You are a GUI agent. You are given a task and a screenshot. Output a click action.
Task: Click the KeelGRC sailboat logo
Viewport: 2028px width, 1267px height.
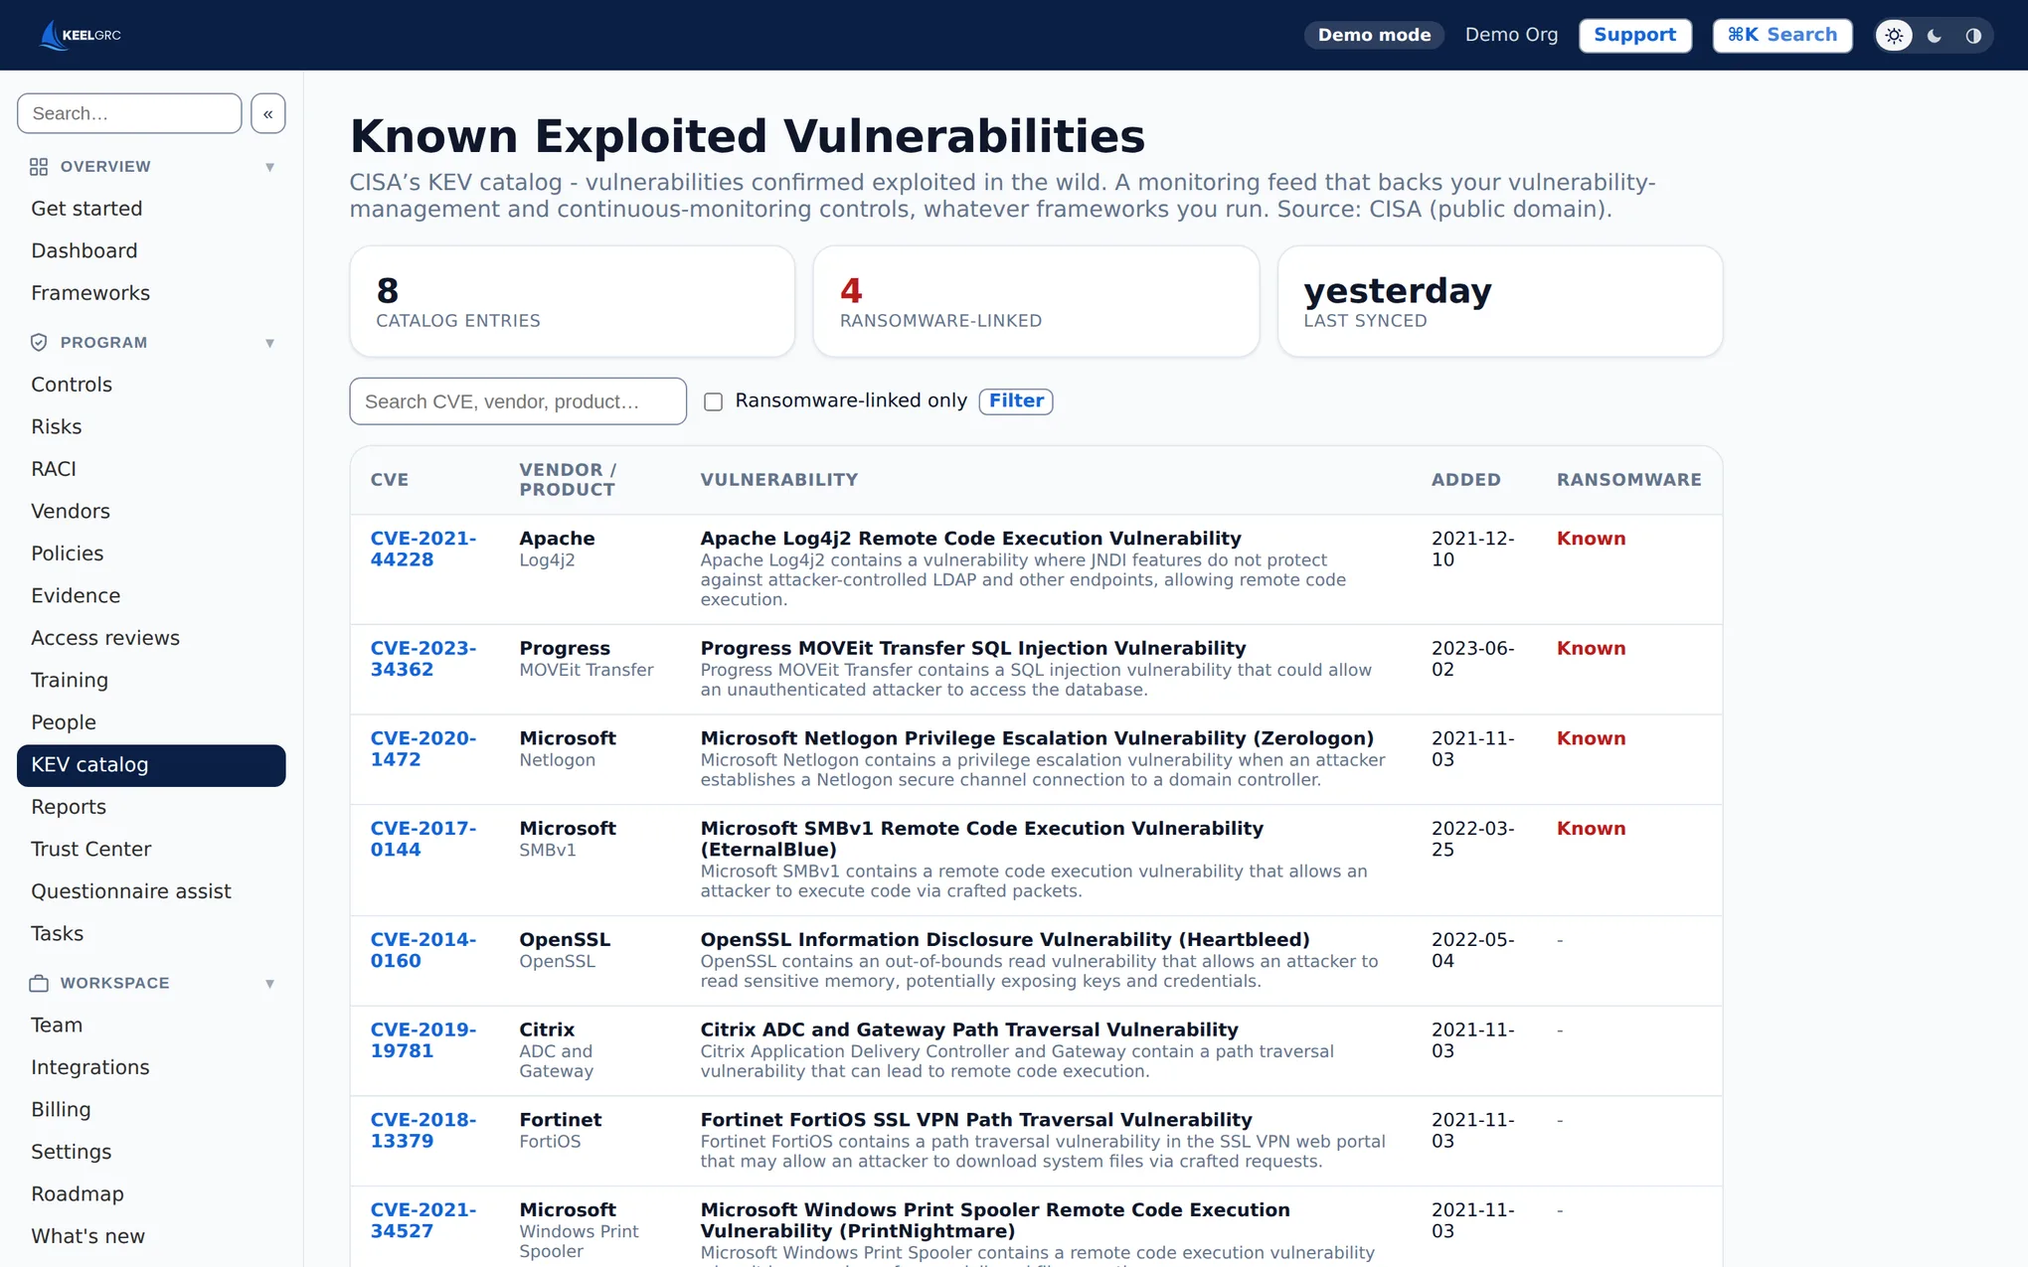point(80,35)
